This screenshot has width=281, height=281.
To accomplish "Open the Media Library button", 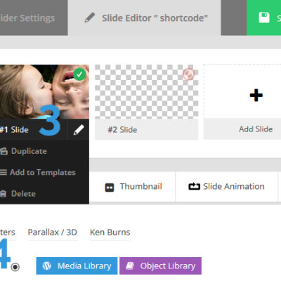I will [77, 266].
